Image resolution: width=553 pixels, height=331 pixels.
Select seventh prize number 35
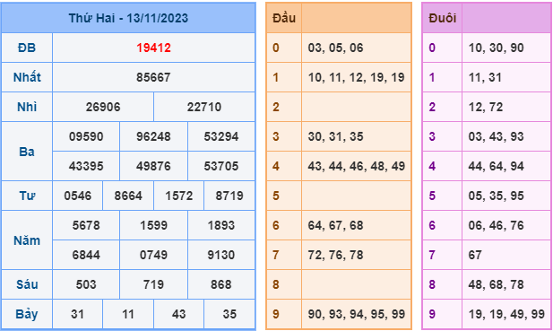coord(229,314)
